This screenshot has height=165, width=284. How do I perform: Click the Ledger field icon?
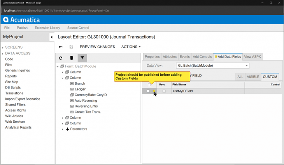[x=72, y=89]
